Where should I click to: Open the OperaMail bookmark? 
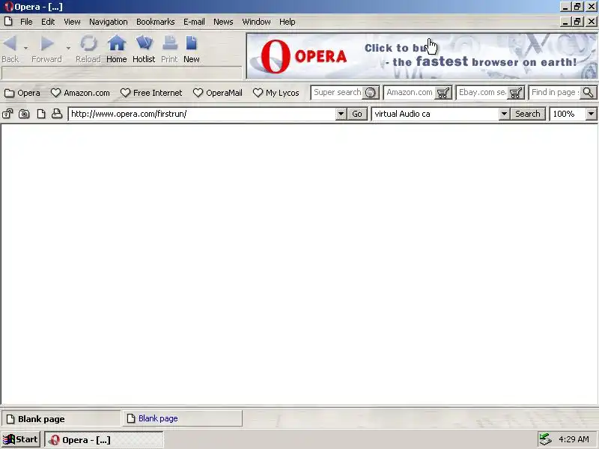[x=218, y=93]
